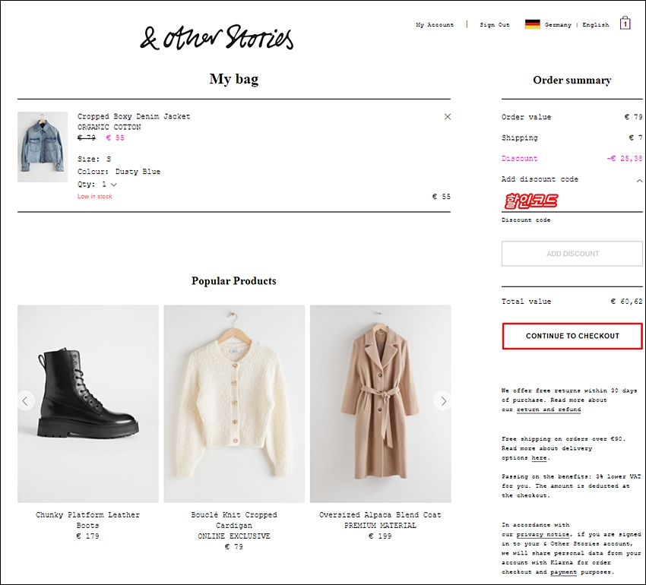The width and height of the screenshot is (646, 585).
Task: Click Continue to Checkout button
Action: (x=572, y=336)
